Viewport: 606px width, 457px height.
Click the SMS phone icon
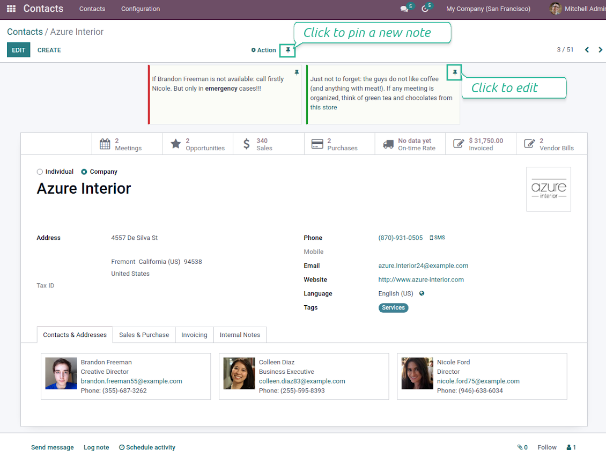[437, 238]
